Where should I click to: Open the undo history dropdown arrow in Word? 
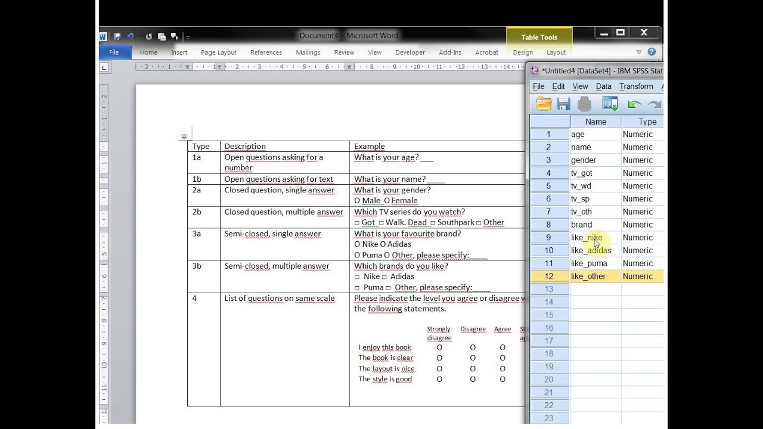pos(139,37)
